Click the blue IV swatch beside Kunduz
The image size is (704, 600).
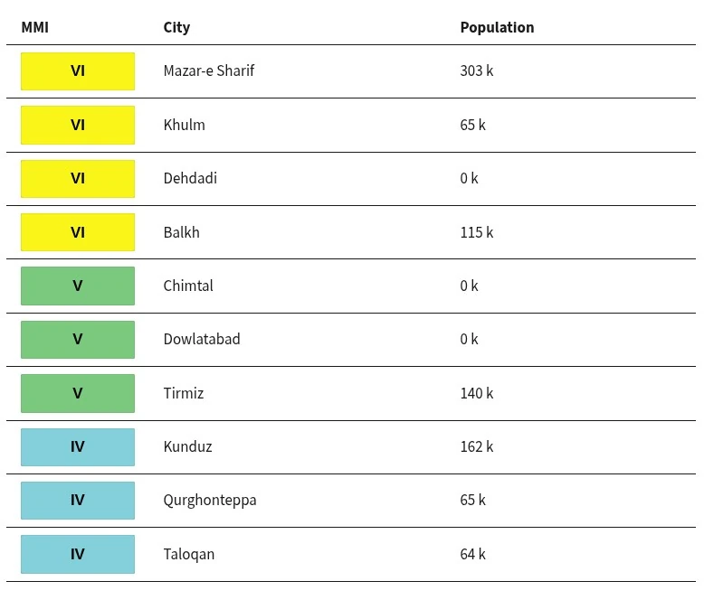[78, 447]
